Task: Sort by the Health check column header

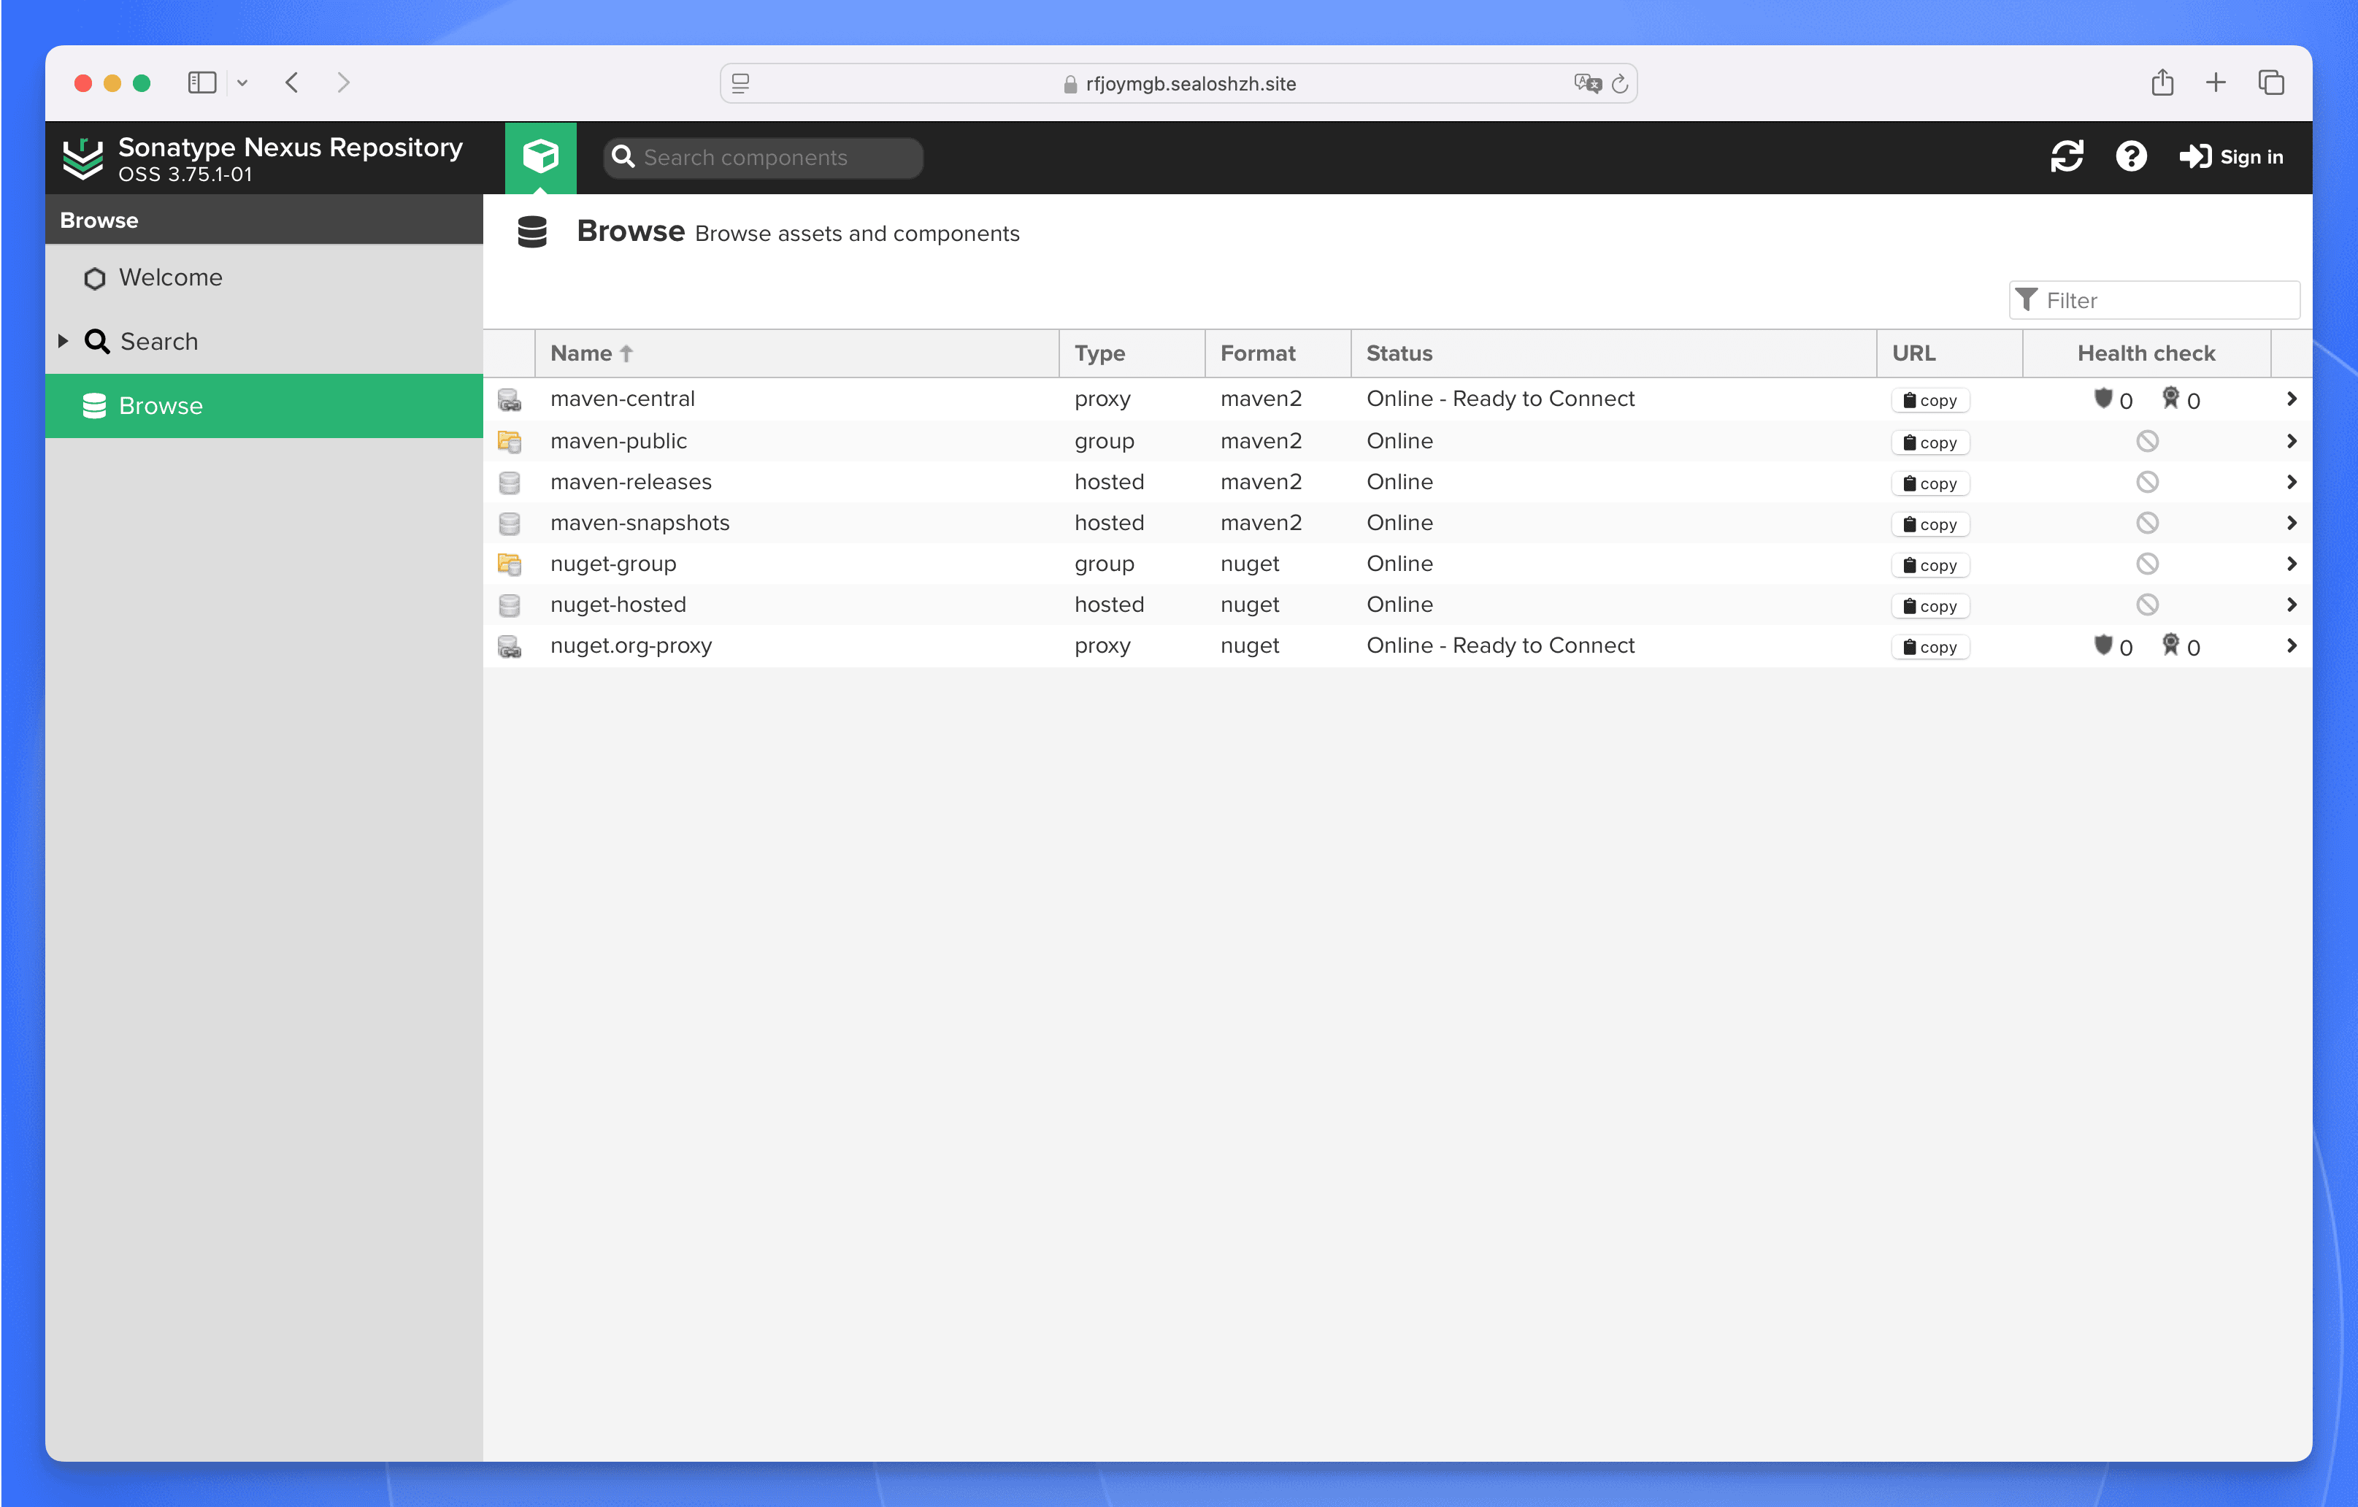Action: pos(2146,353)
